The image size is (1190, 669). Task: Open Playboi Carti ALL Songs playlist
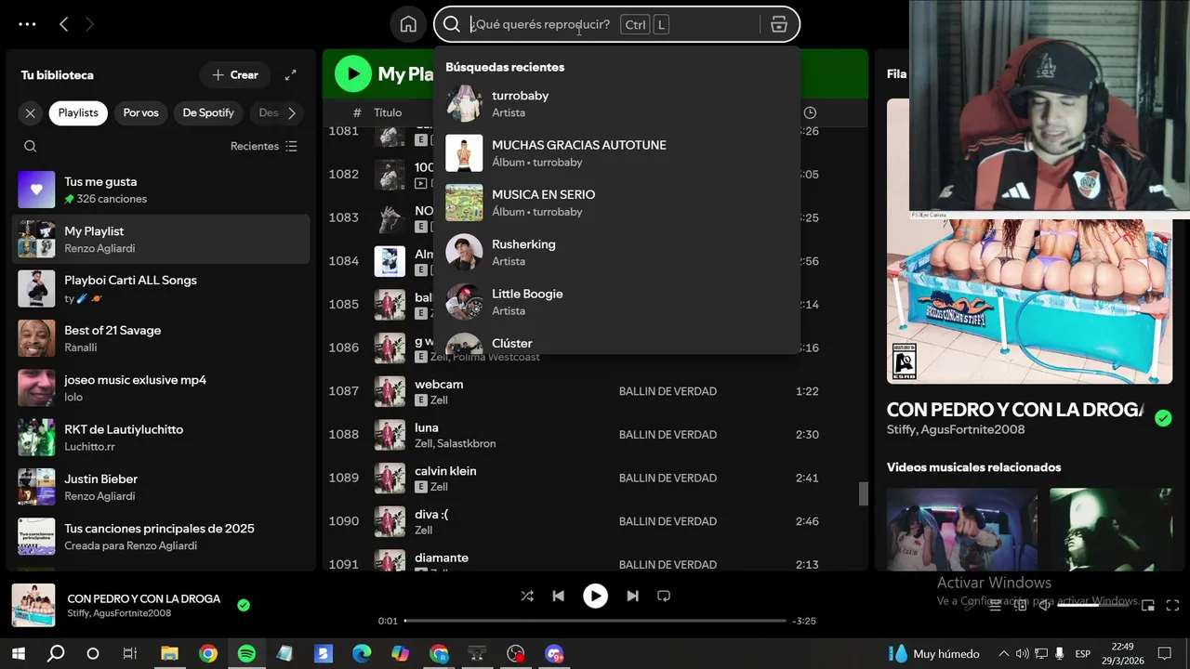[161, 289]
